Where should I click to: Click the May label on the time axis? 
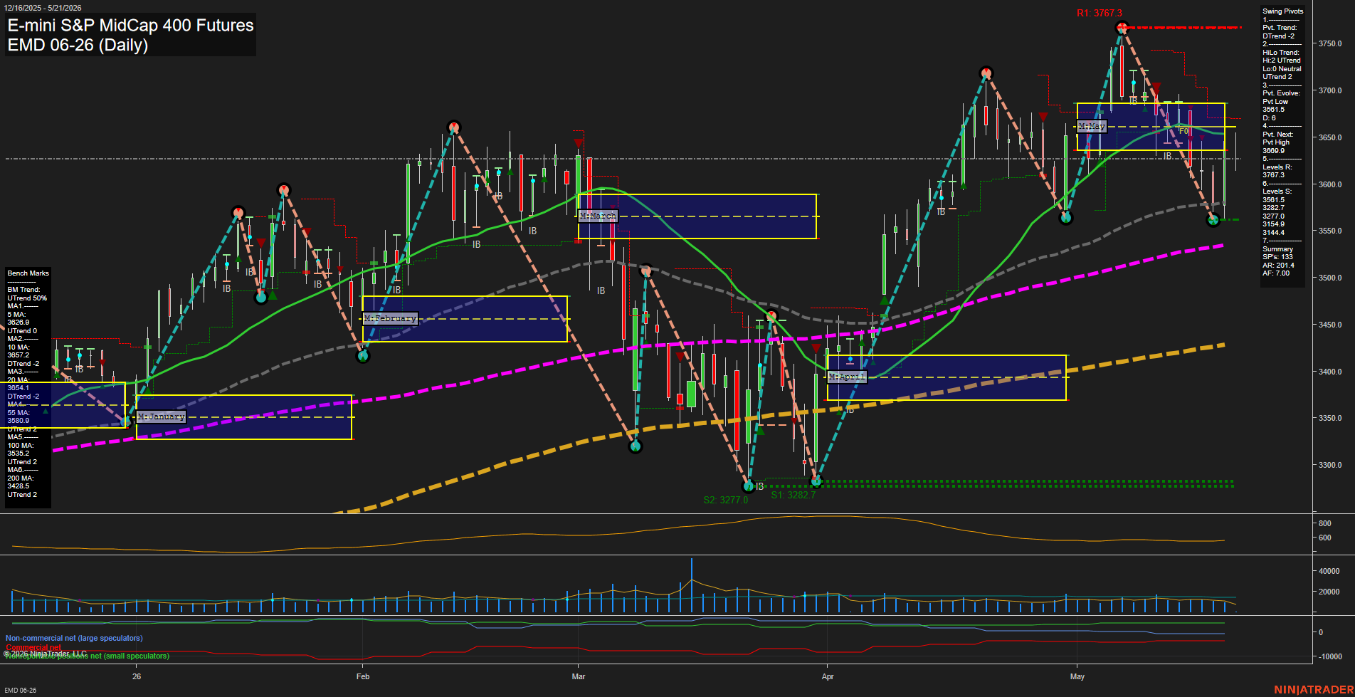[x=1077, y=676]
